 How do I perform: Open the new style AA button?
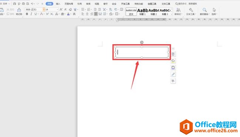(178, 11)
